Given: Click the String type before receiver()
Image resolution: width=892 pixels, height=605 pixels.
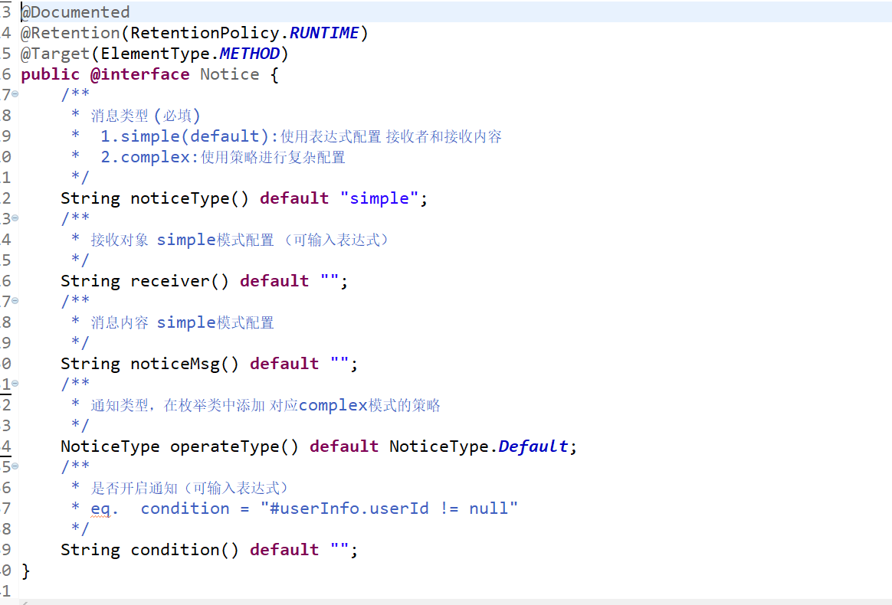Looking at the screenshot, I should tap(90, 281).
